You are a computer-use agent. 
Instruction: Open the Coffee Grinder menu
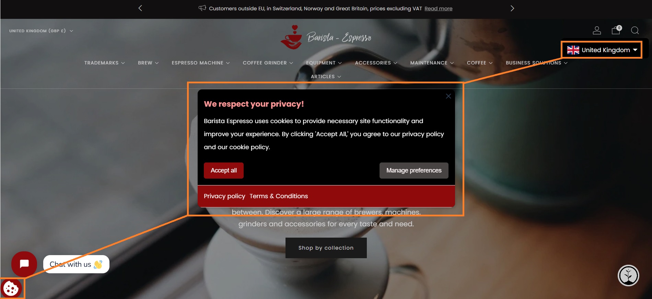point(268,63)
